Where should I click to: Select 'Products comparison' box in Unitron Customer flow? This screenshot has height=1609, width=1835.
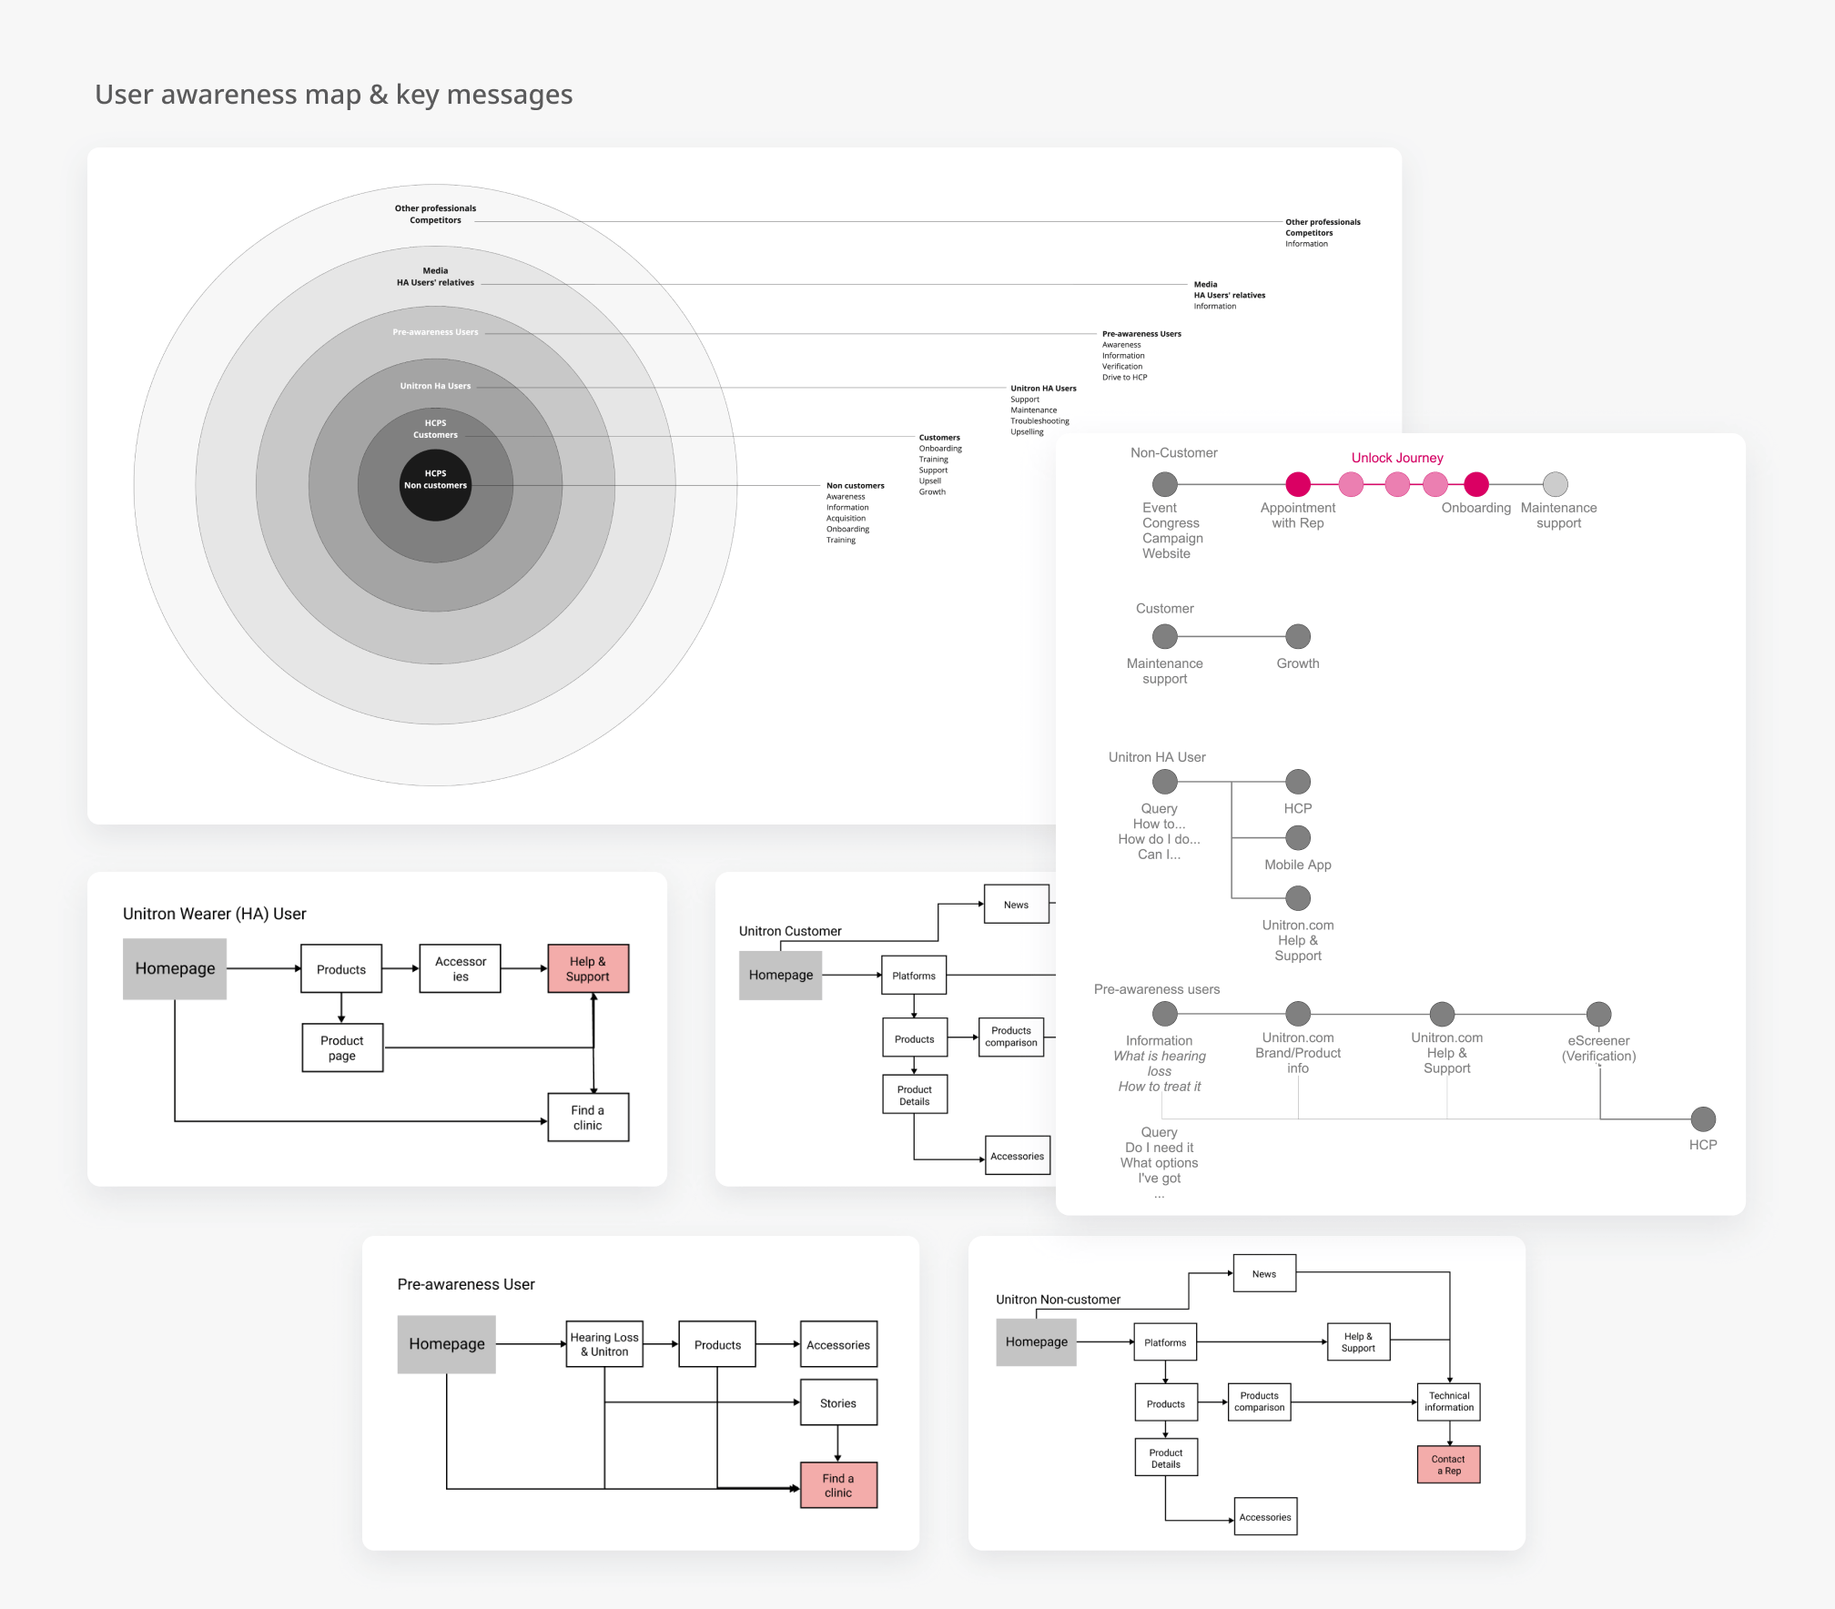click(x=1011, y=1037)
